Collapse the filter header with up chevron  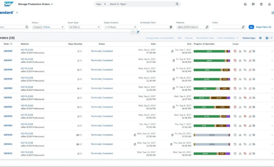point(133,32)
